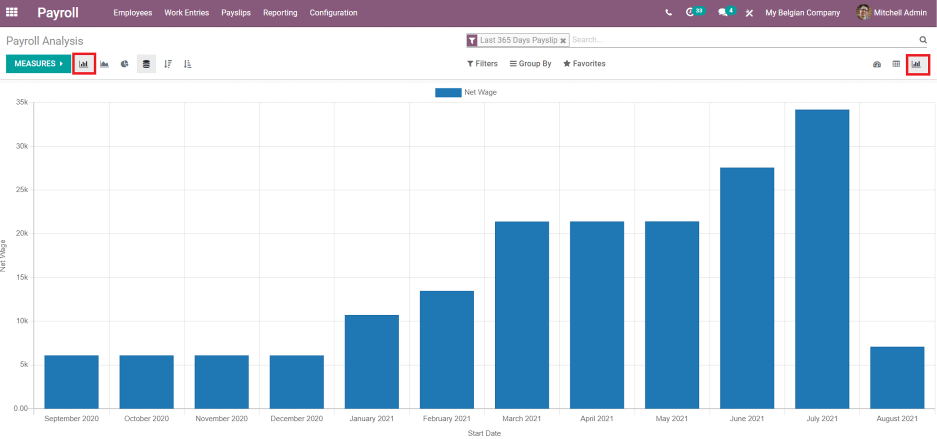This screenshot has height=439, width=937.
Task: Click the May 2021 bar
Action: tap(672, 315)
